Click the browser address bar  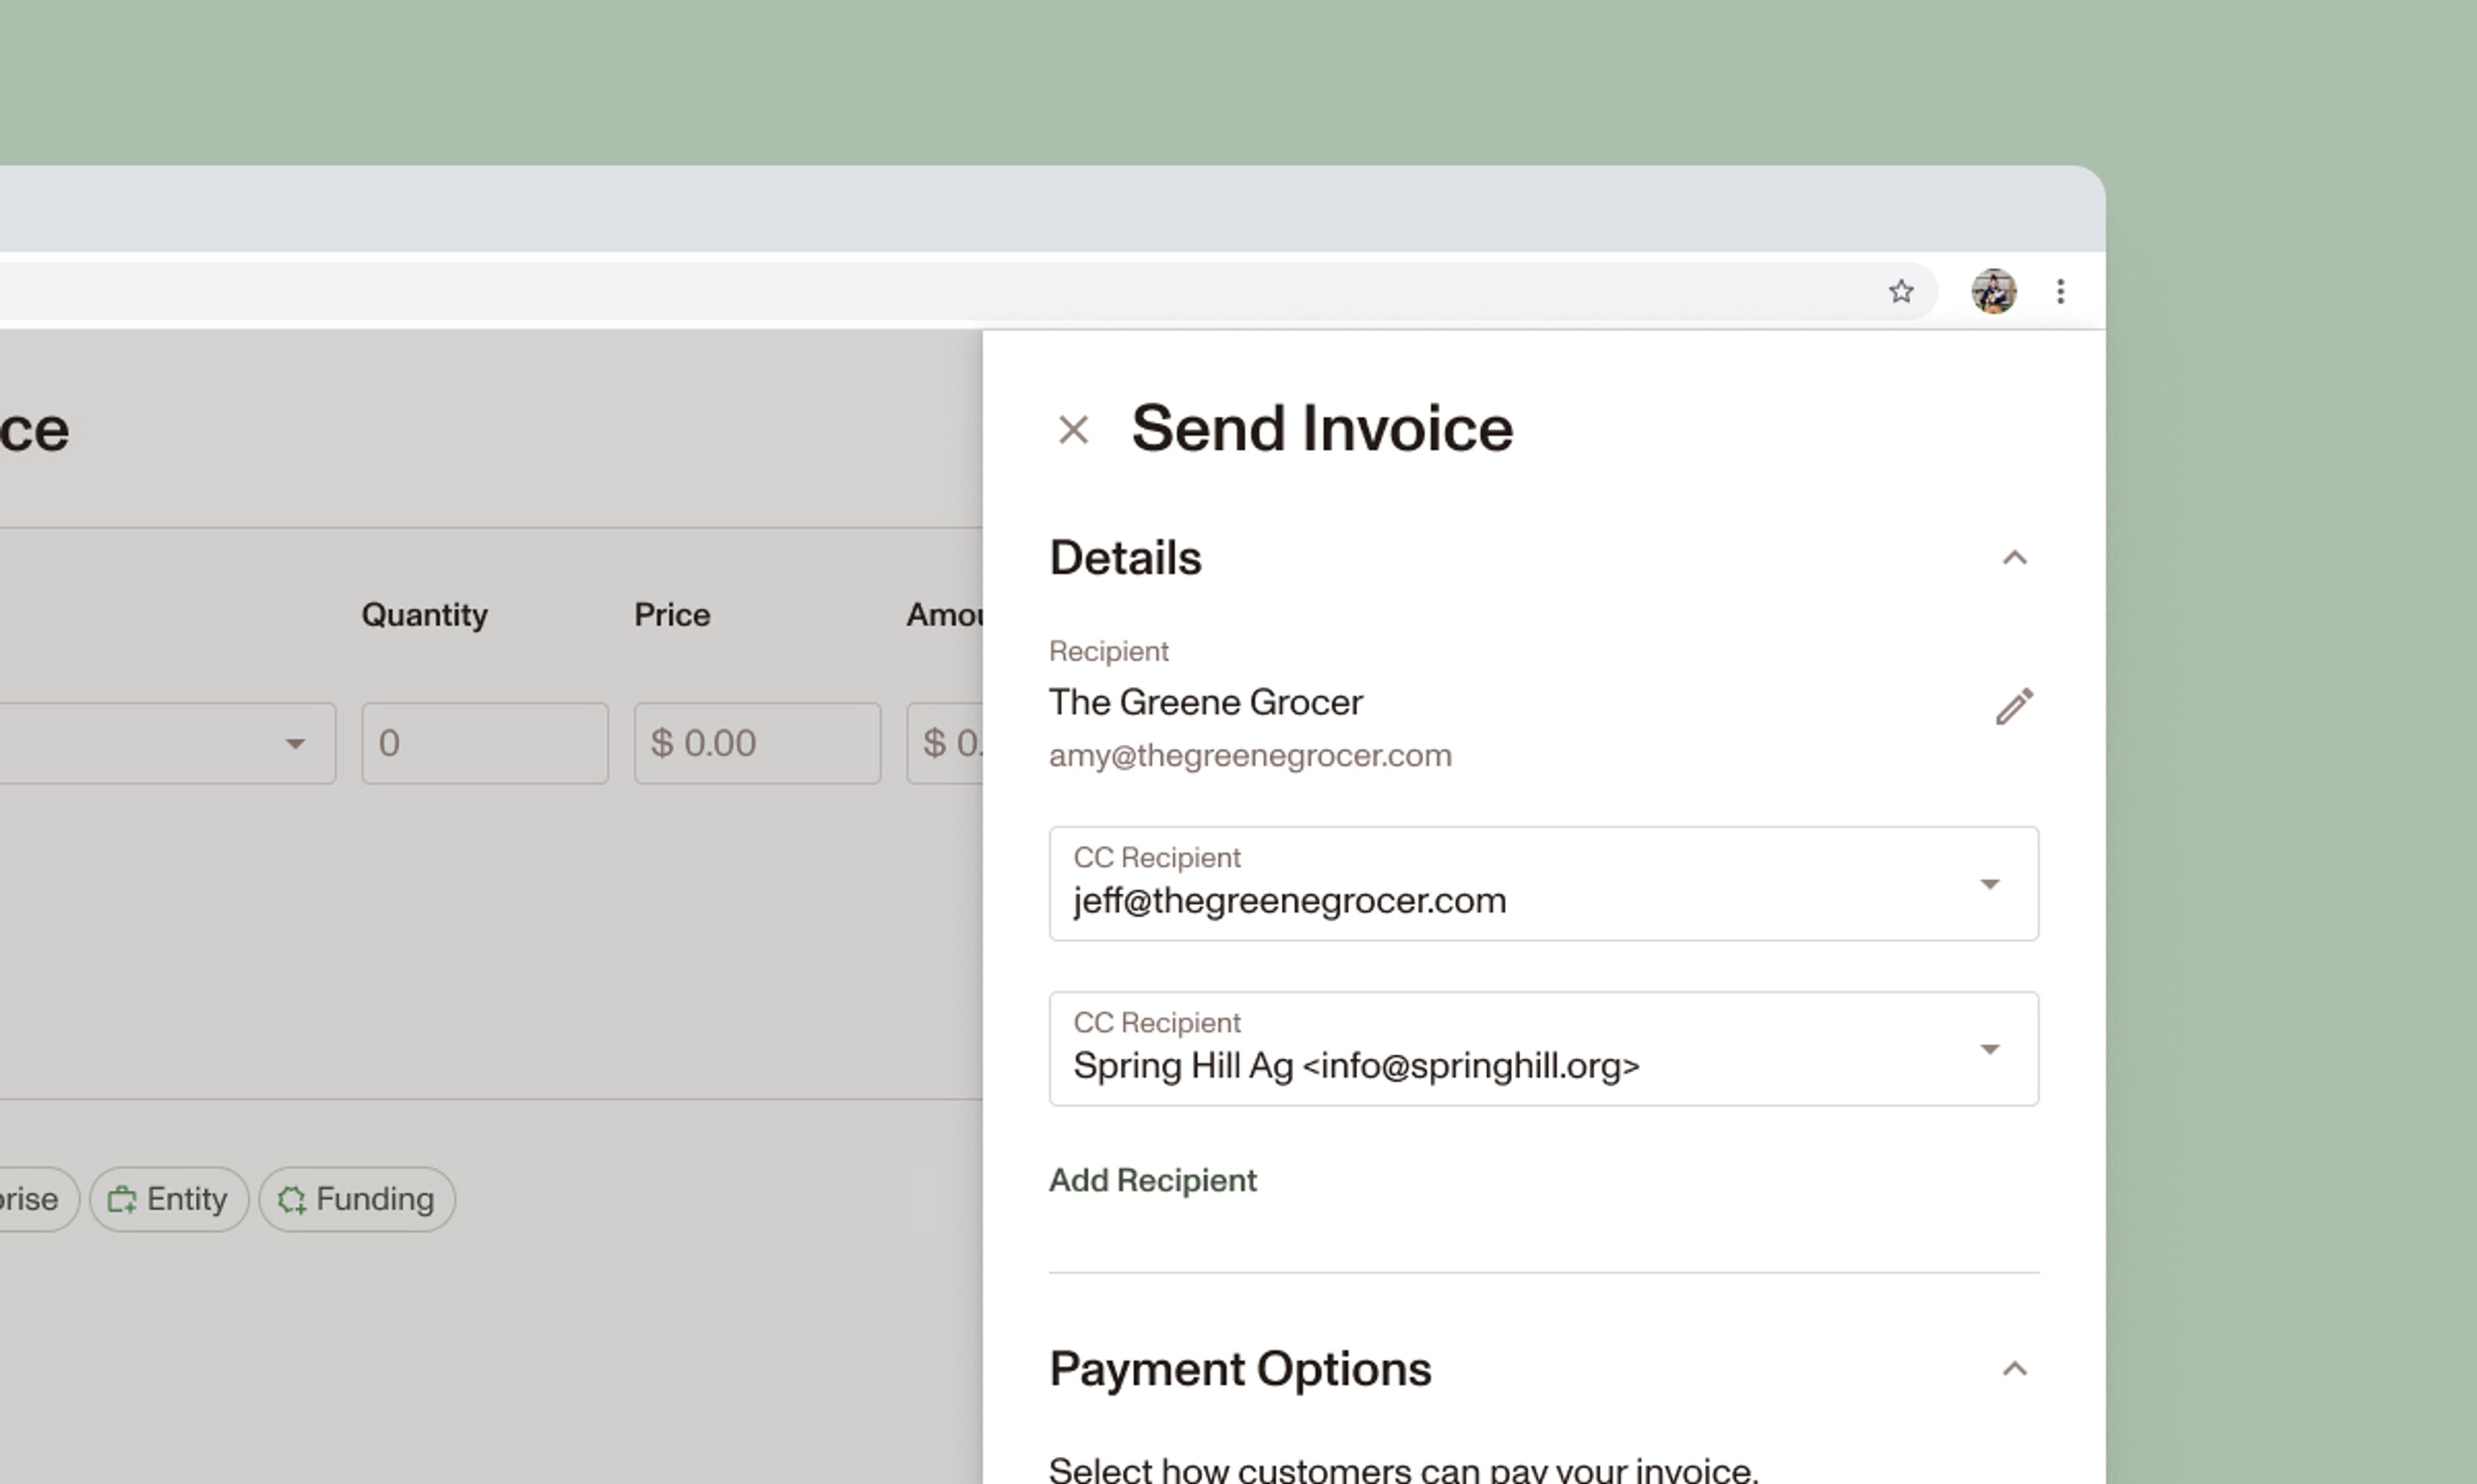[900, 291]
